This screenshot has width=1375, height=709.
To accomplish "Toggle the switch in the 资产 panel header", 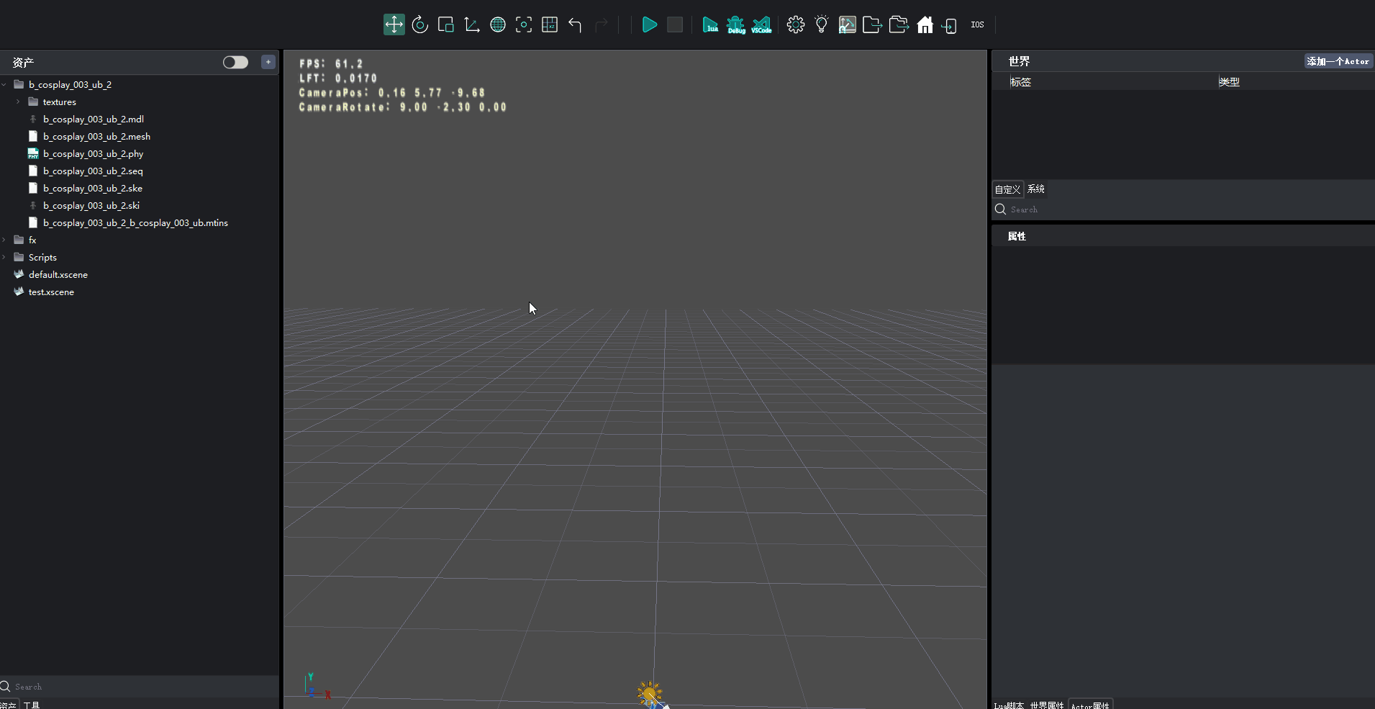I will [x=235, y=62].
